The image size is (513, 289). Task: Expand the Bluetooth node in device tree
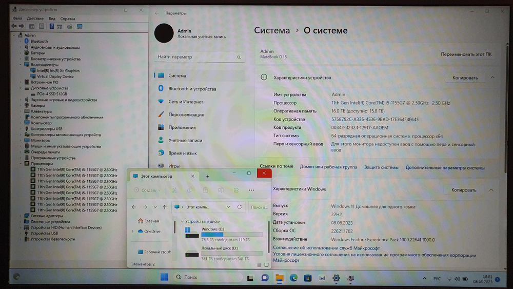tap(21, 41)
